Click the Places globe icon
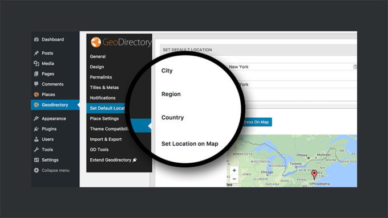The height and width of the screenshot is (218, 388). tap(37, 94)
